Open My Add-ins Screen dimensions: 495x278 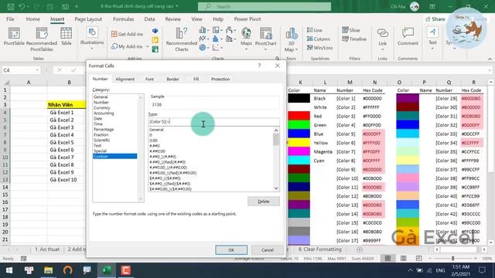[x=129, y=46]
